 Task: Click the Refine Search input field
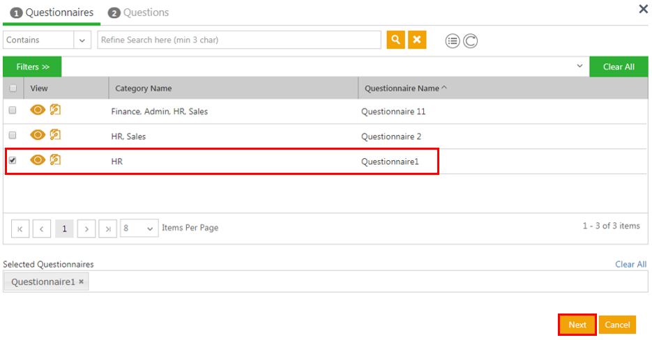[x=239, y=40]
